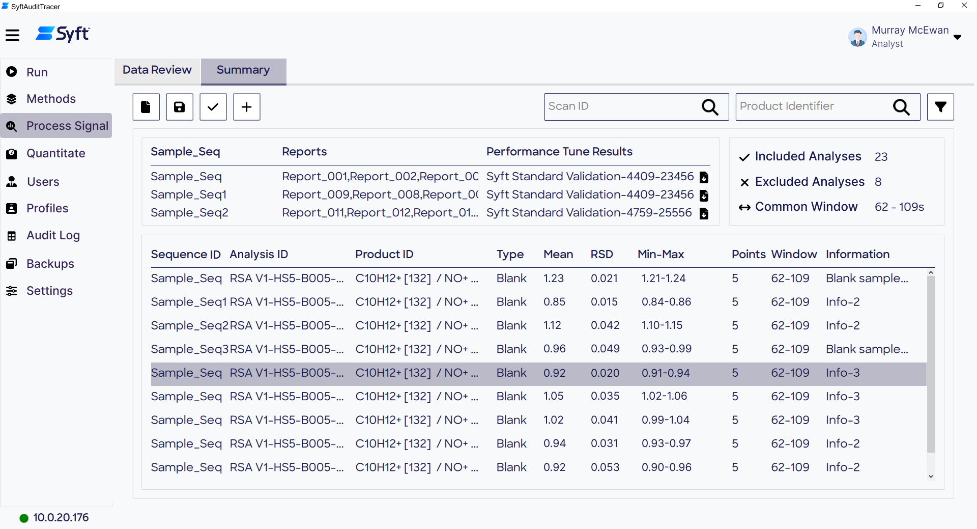The image size is (977, 529).
Task: Click the table vertical scrollbar thumb
Action: point(931,364)
